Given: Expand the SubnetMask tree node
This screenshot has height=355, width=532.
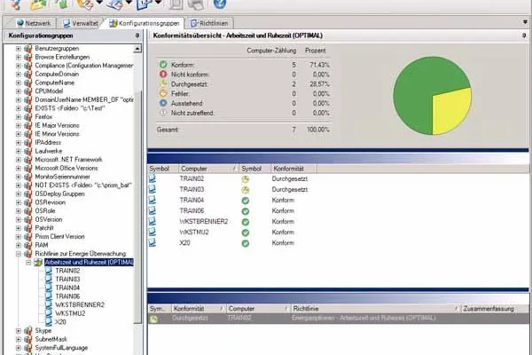Looking at the screenshot, I should 19,339.
